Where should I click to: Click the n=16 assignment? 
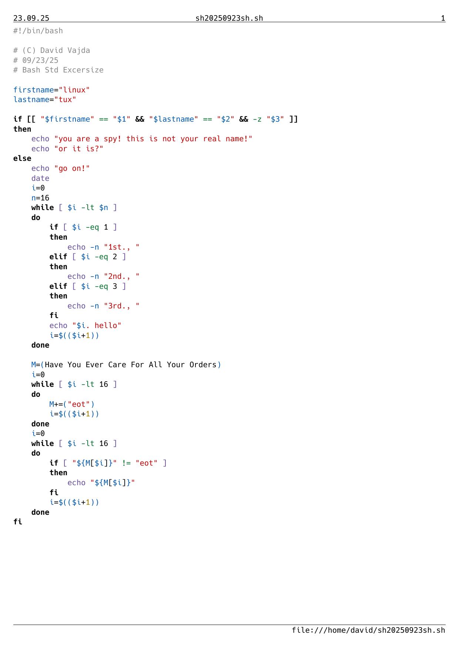[x=40, y=198]
